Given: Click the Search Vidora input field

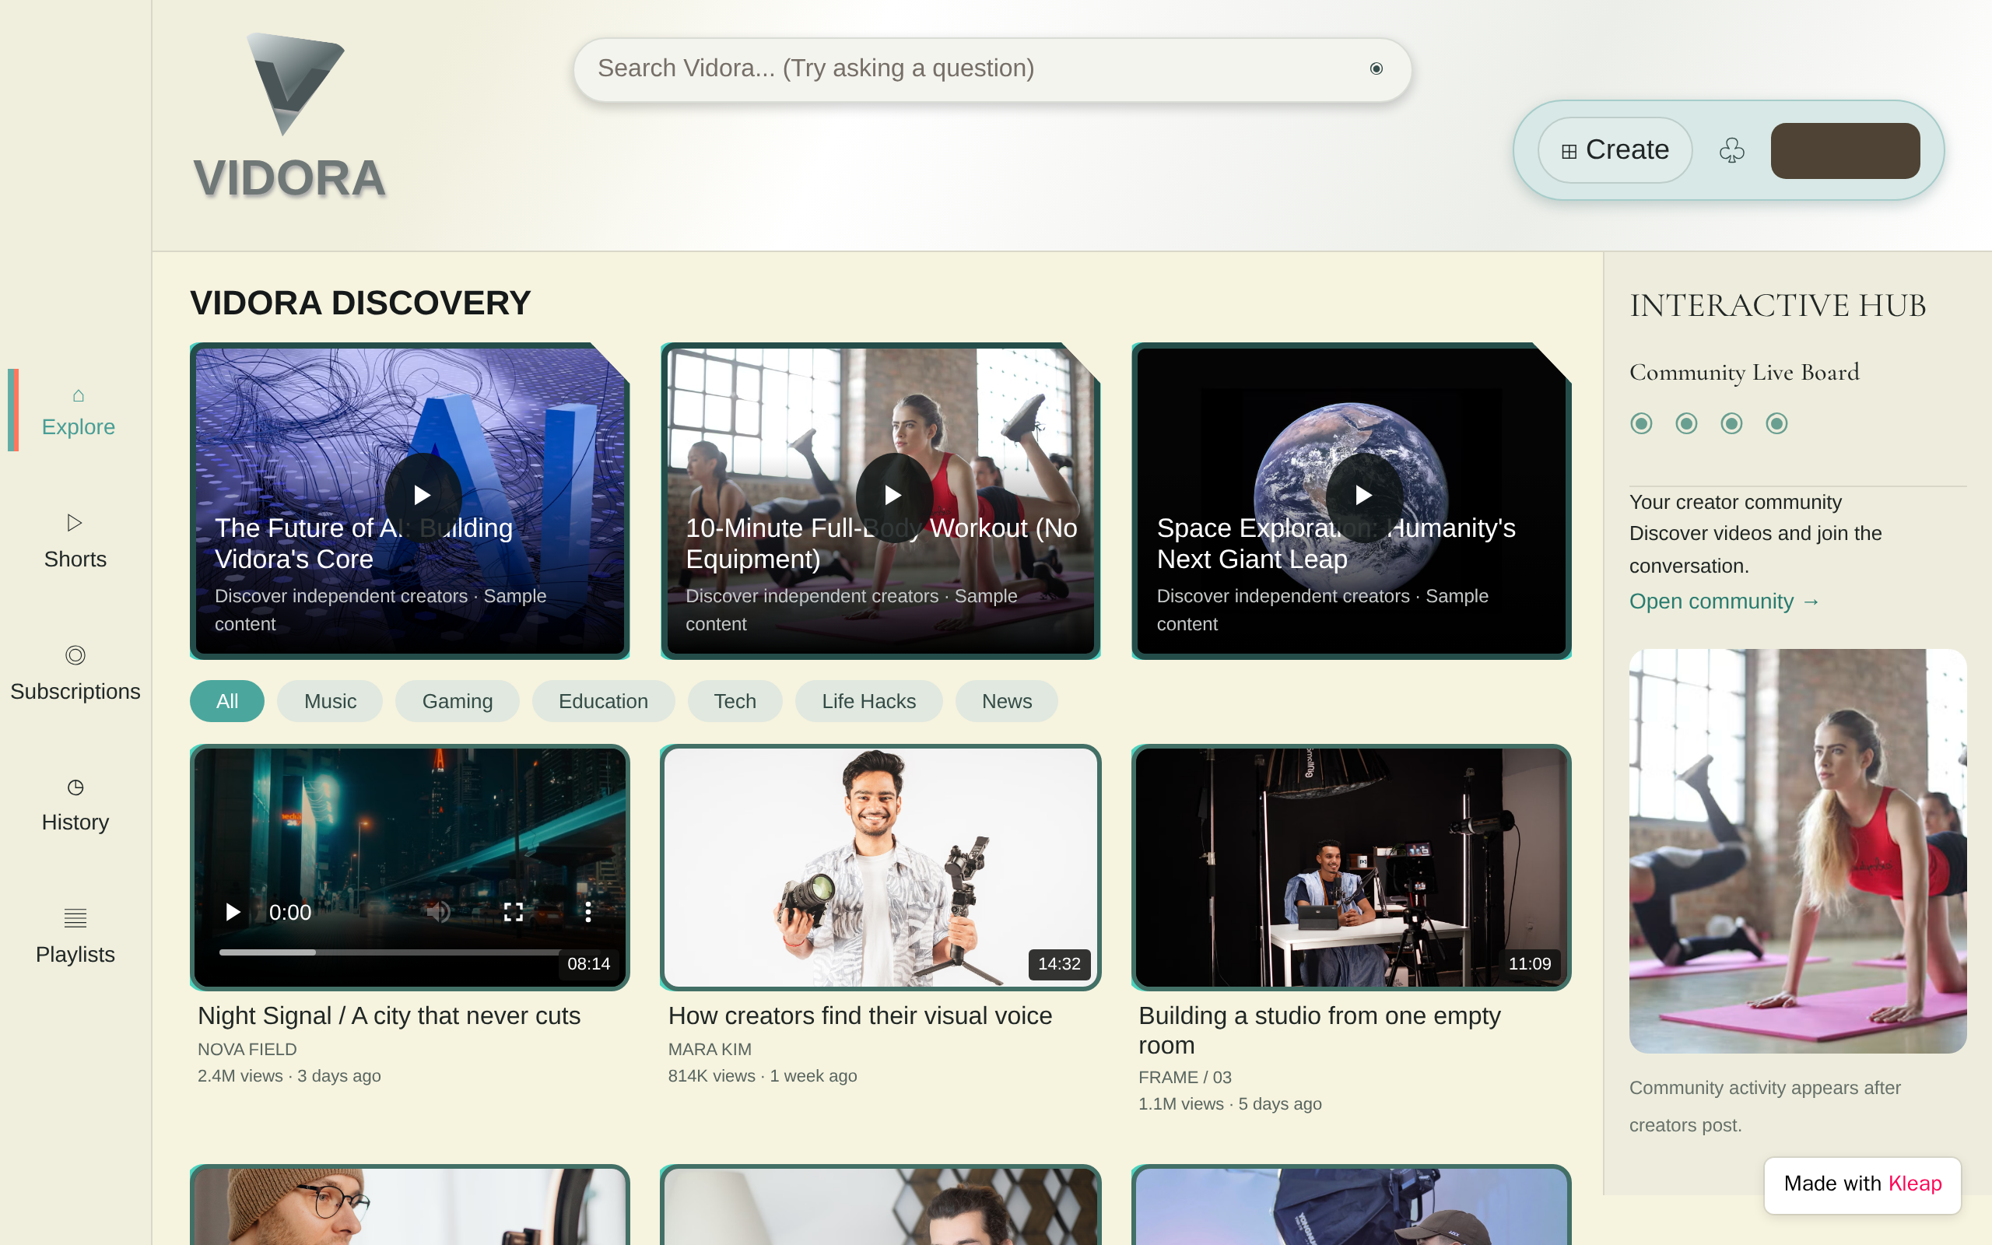Looking at the screenshot, I should coord(993,69).
